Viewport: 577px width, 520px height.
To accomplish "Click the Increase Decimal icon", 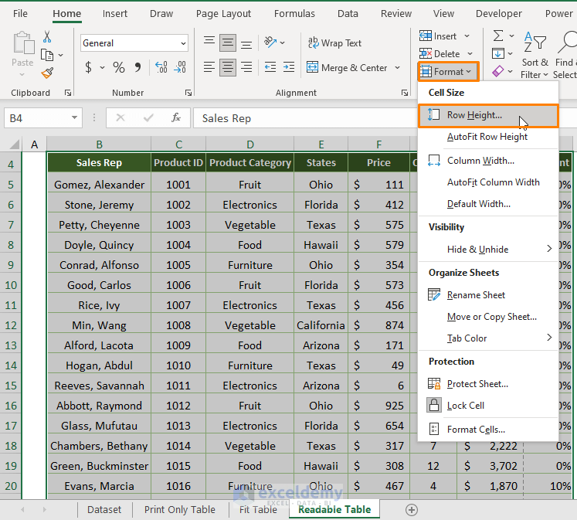I will [161, 68].
